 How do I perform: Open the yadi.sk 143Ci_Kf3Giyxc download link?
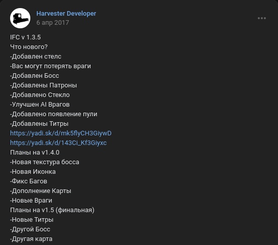58,143
